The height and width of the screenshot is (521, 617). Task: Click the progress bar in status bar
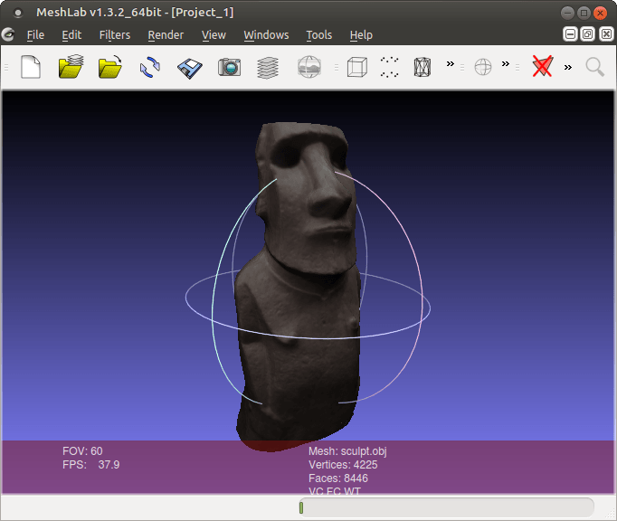click(x=446, y=507)
